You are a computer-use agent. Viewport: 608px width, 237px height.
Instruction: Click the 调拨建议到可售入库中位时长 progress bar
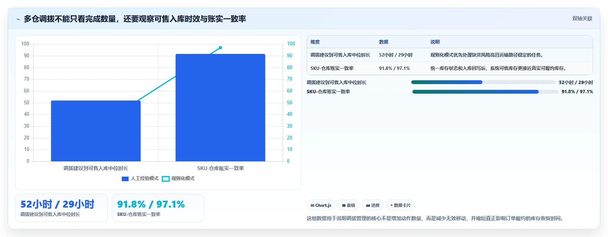click(x=483, y=82)
